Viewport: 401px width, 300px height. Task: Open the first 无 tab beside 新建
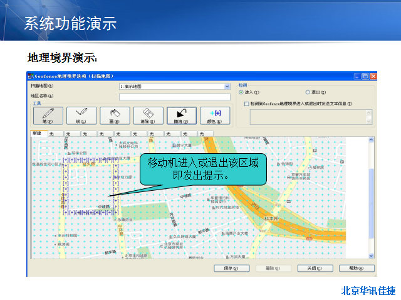(53, 134)
